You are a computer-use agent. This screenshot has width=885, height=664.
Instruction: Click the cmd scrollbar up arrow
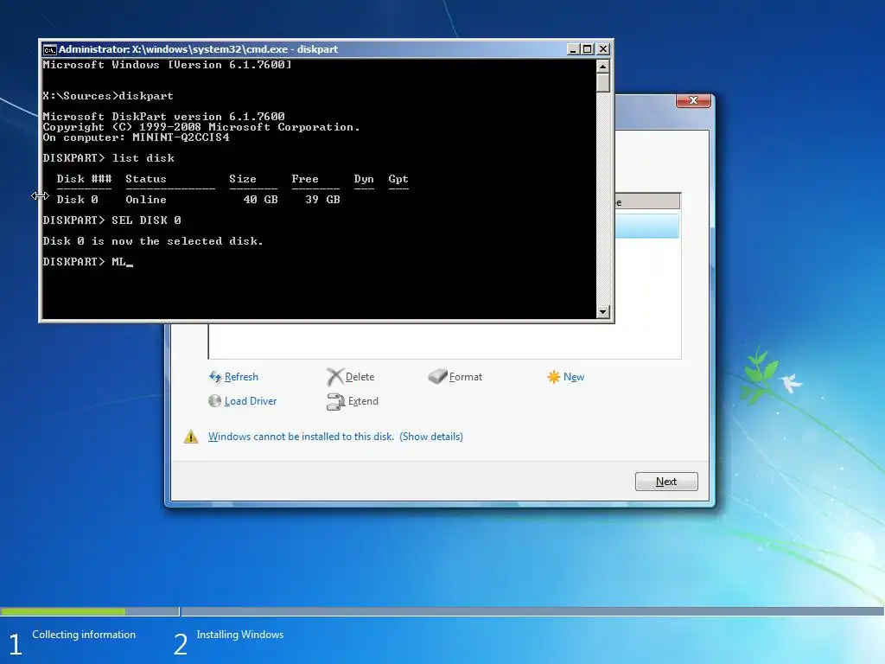(602, 66)
